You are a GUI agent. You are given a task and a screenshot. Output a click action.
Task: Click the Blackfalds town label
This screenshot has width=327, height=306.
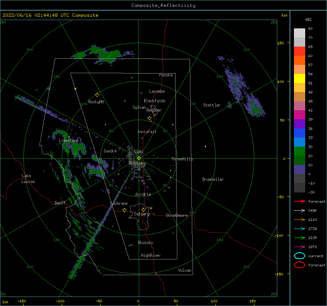154,101
